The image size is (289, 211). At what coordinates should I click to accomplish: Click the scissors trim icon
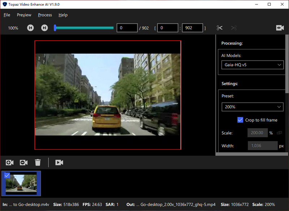pos(220,28)
